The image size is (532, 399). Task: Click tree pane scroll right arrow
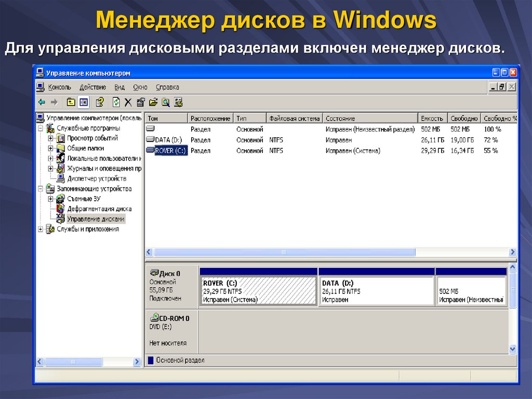[137, 362]
